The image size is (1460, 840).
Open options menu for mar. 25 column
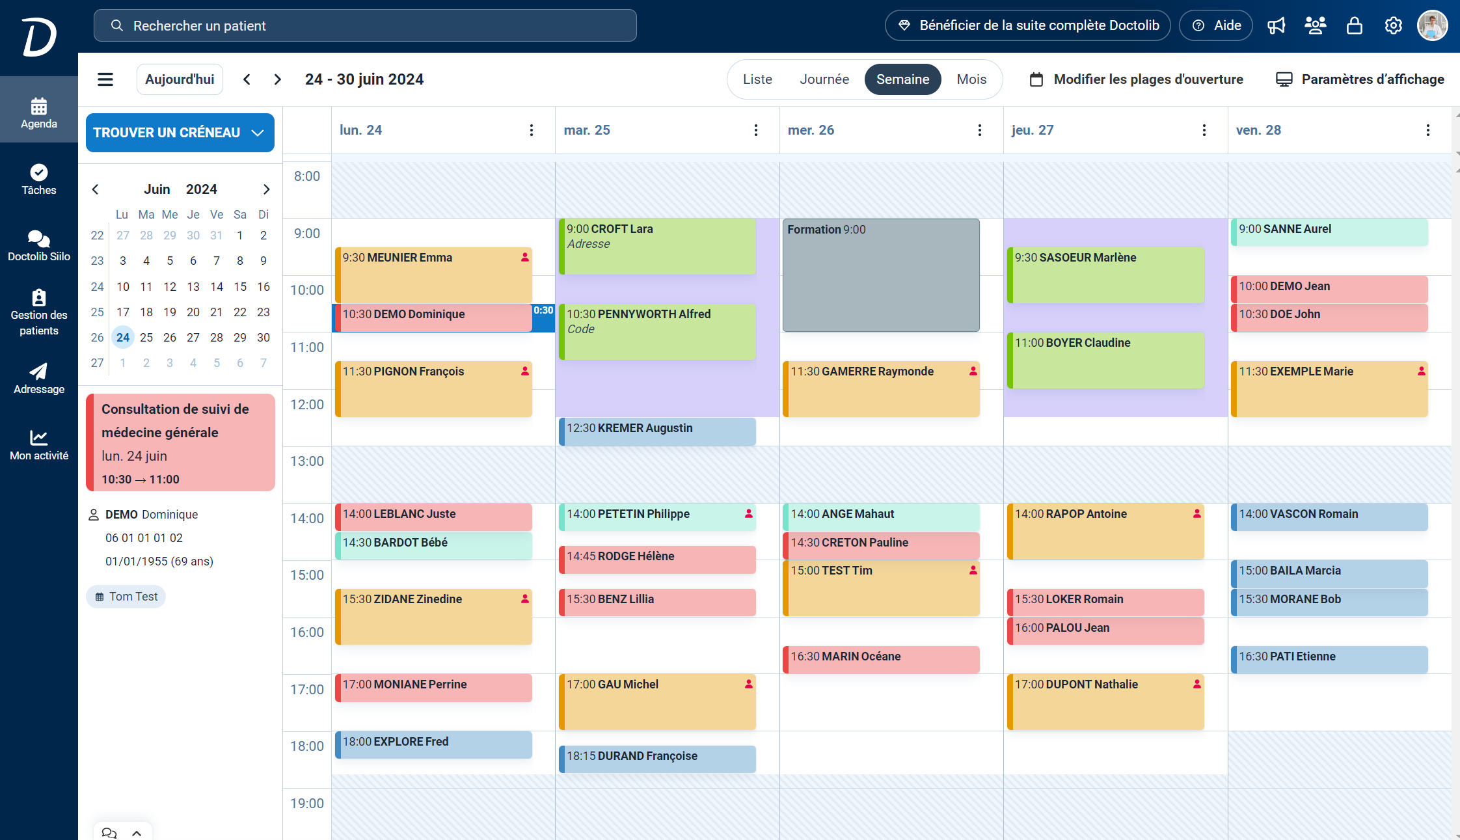click(755, 129)
